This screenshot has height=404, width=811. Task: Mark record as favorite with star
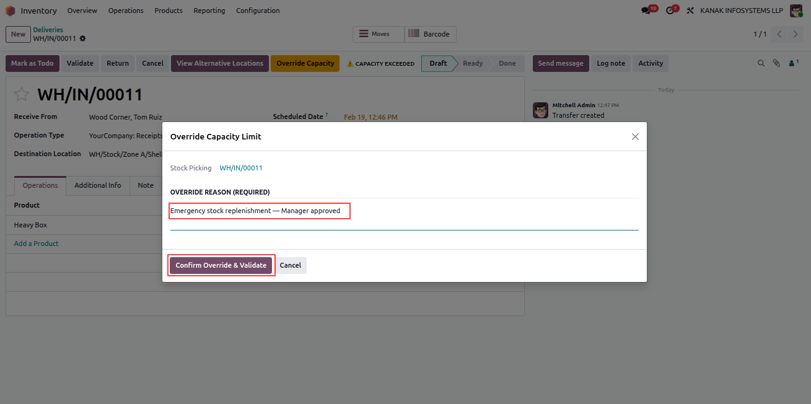(x=22, y=94)
